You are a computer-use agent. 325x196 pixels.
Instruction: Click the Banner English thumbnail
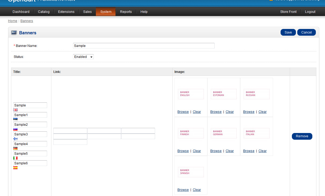[191, 94]
